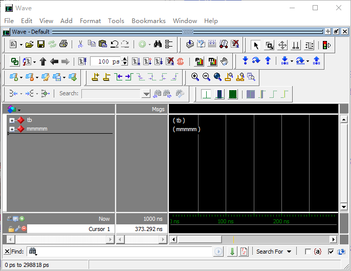Click the Open folder icon

pyautogui.click(x=30, y=45)
